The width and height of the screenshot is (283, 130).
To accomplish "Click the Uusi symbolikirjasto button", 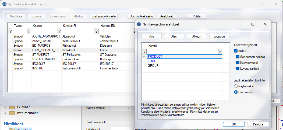I will coord(104,16).
